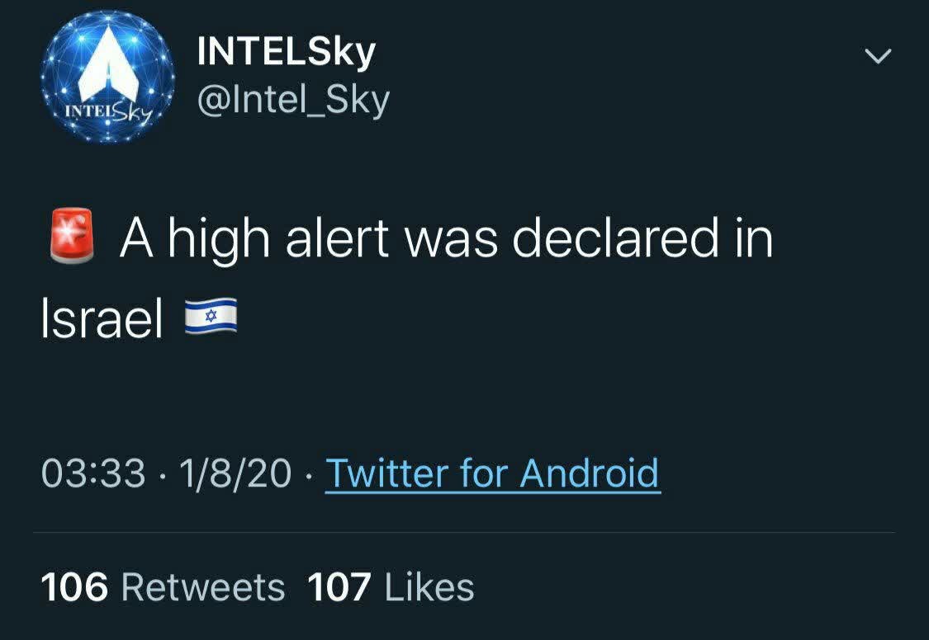View the 107 Likes list
Viewport: 929px width, 640px height.
click(x=391, y=587)
